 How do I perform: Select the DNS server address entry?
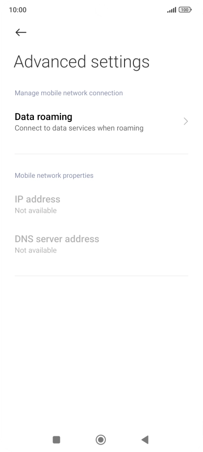pyautogui.click(x=101, y=244)
